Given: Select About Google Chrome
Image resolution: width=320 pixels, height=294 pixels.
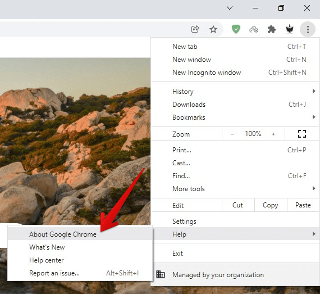Looking at the screenshot, I should [80, 234].
